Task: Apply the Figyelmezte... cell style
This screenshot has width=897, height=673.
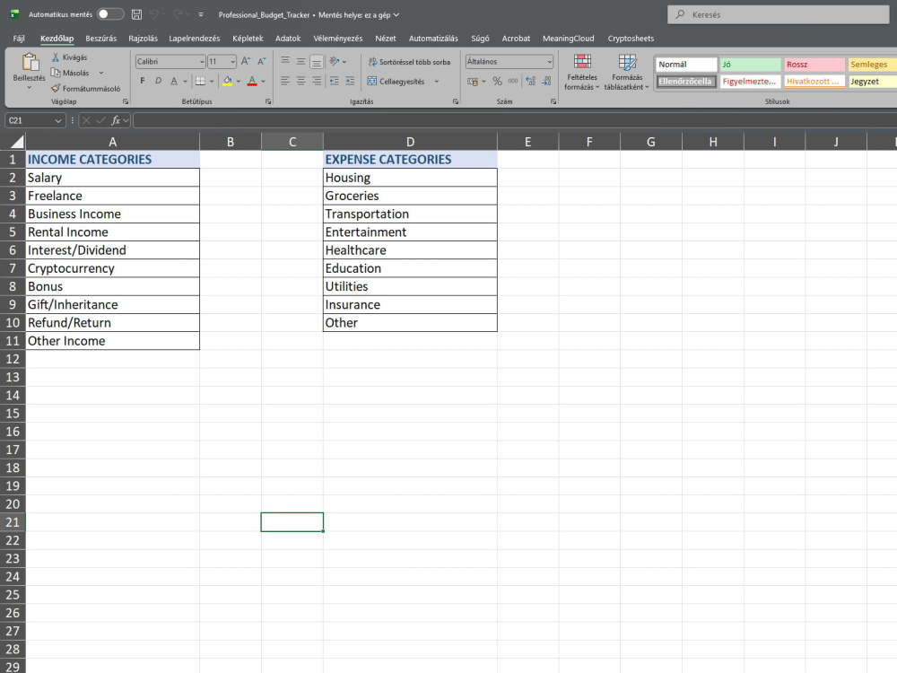Action: (750, 82)
